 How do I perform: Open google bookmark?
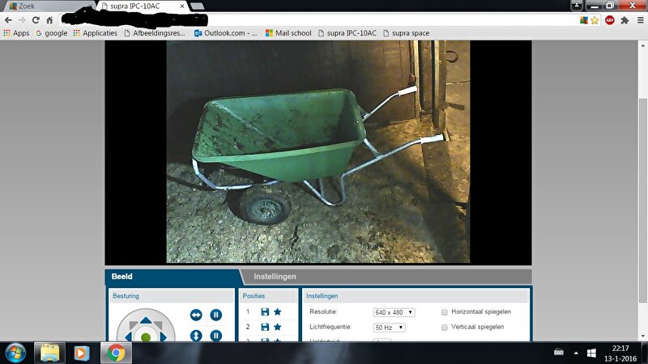point(51,33)
